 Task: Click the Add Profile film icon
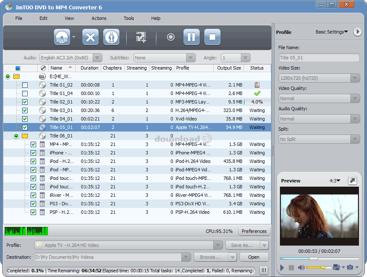click(141, 37)
